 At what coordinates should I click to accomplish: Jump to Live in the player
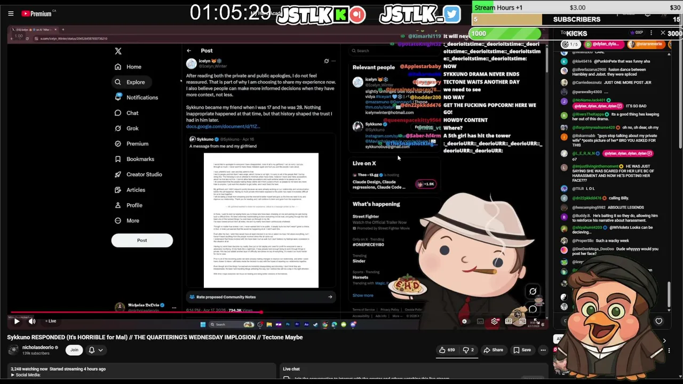pos(51,321)
